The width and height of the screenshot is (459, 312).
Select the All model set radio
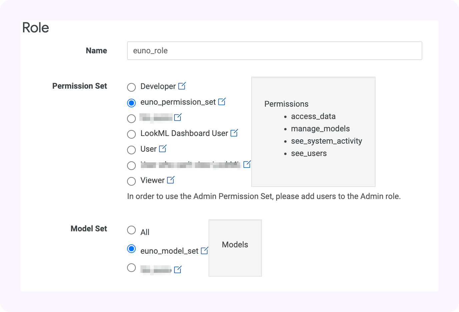click(131, 230)
